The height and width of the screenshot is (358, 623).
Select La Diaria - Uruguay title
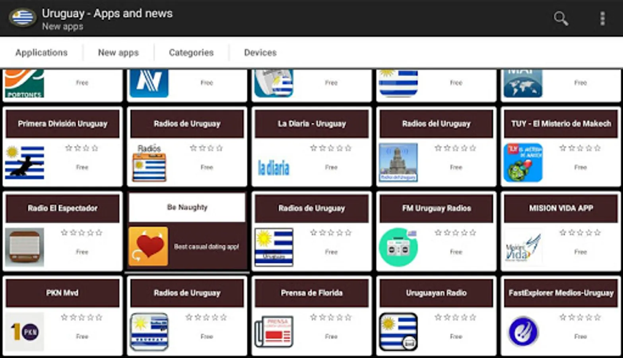[312, 124]
